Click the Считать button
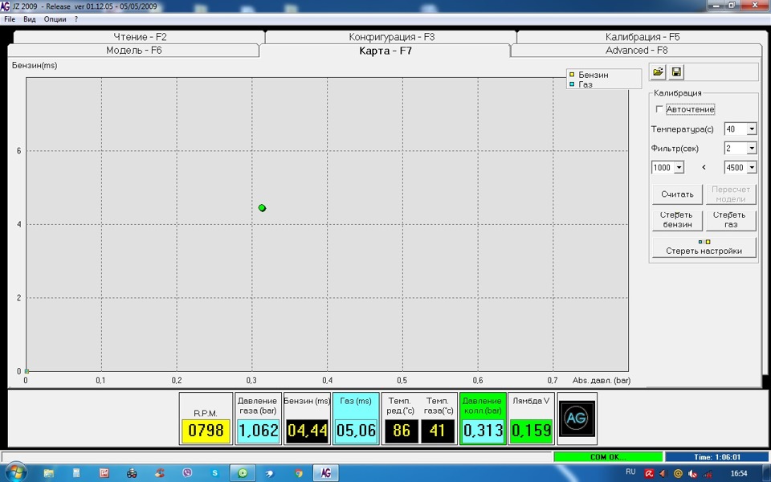This screenshot has width=771, height=482. [x=677, y=194]
